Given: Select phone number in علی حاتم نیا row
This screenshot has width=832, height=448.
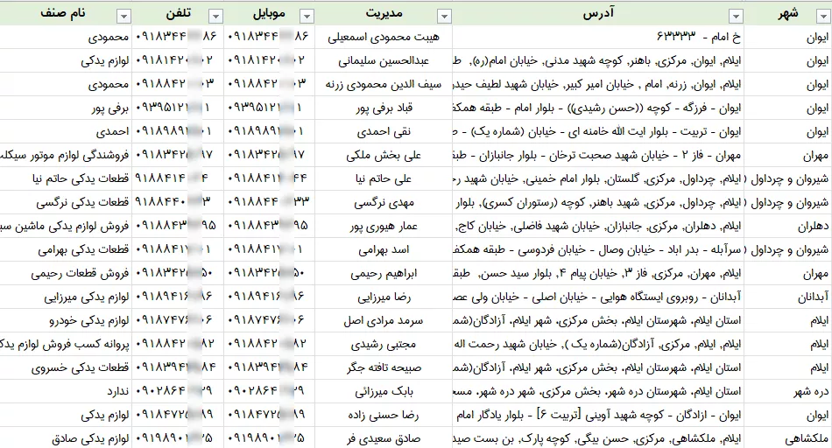Looking at the screenshot, I should pyautogui.click(x=178, y=178).
